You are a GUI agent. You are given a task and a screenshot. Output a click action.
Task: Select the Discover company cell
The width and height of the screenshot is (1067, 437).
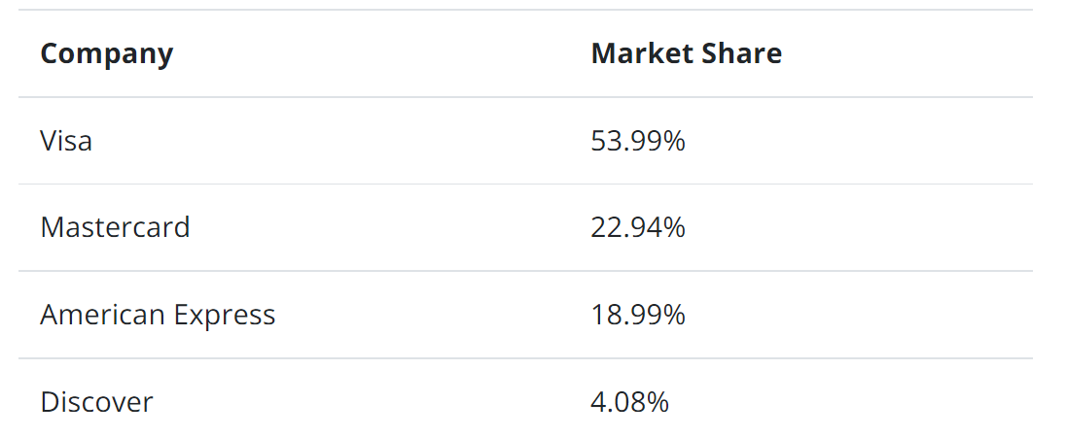pyautogui.click(x=96, y=401)
